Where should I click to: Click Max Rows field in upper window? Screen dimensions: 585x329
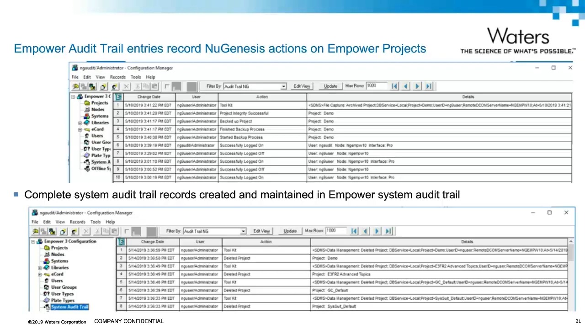click(x=376, y=86)
